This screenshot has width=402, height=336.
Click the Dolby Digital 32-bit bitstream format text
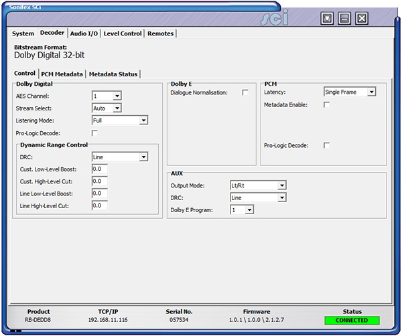(x=49, y=56)
